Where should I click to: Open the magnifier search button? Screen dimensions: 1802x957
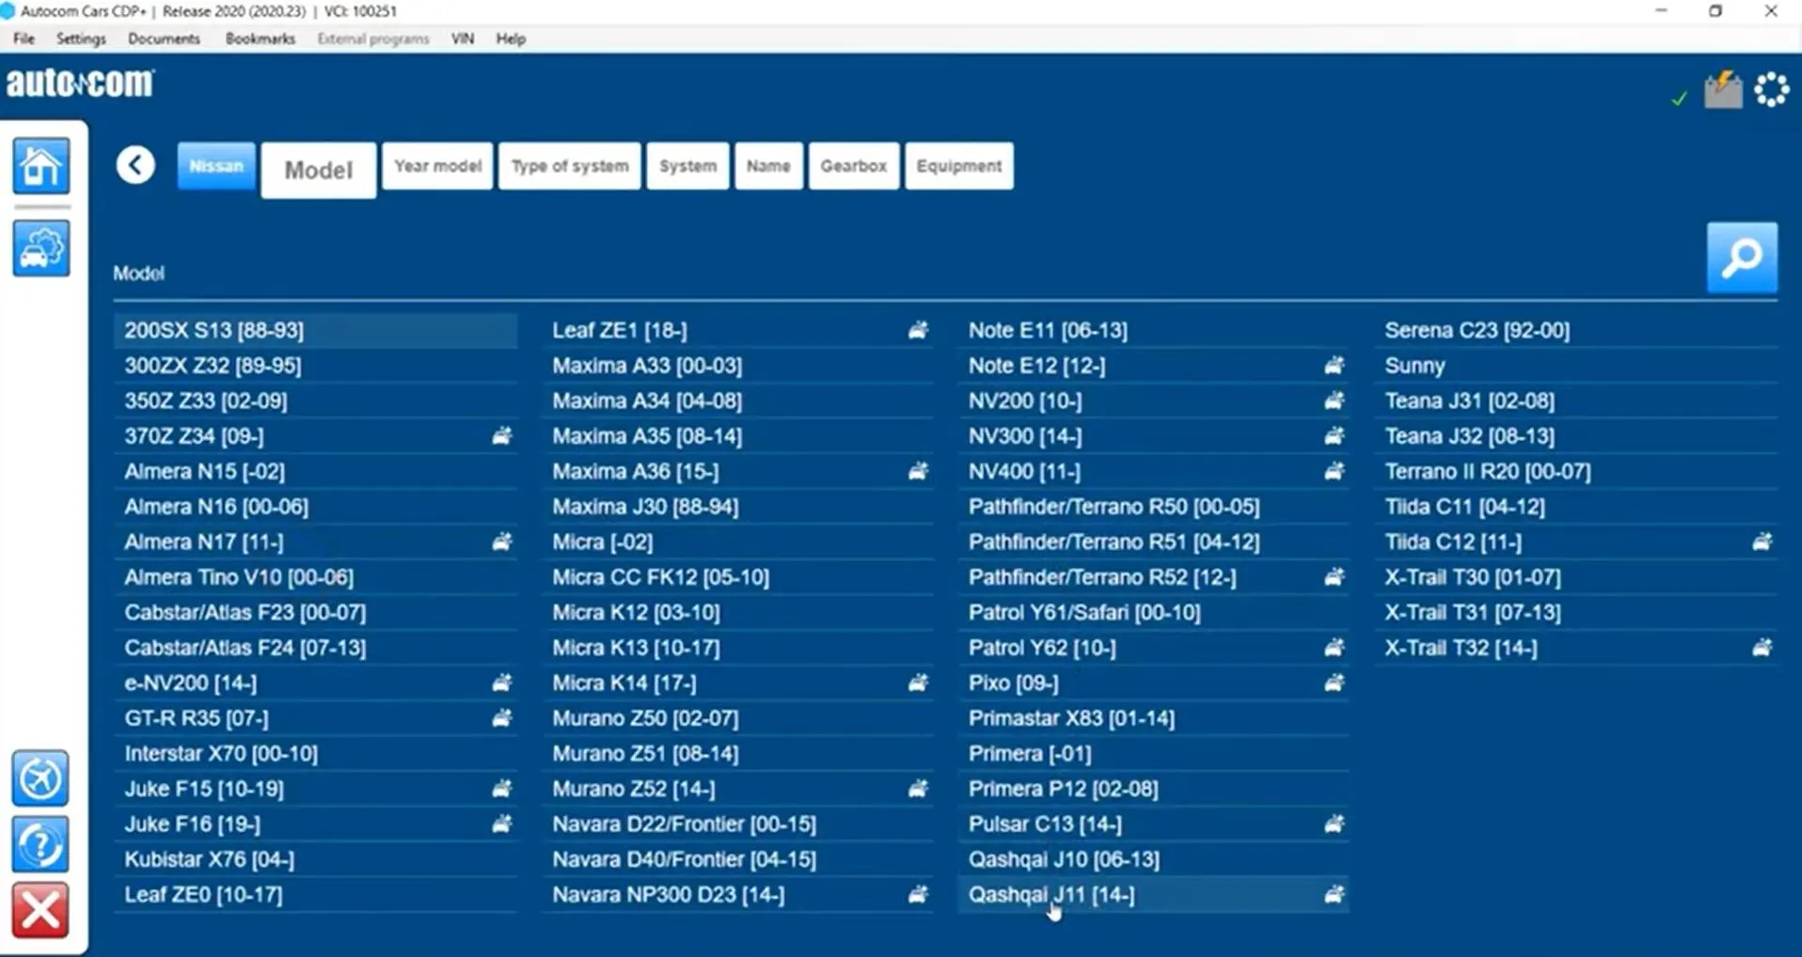coord(1742,258)
